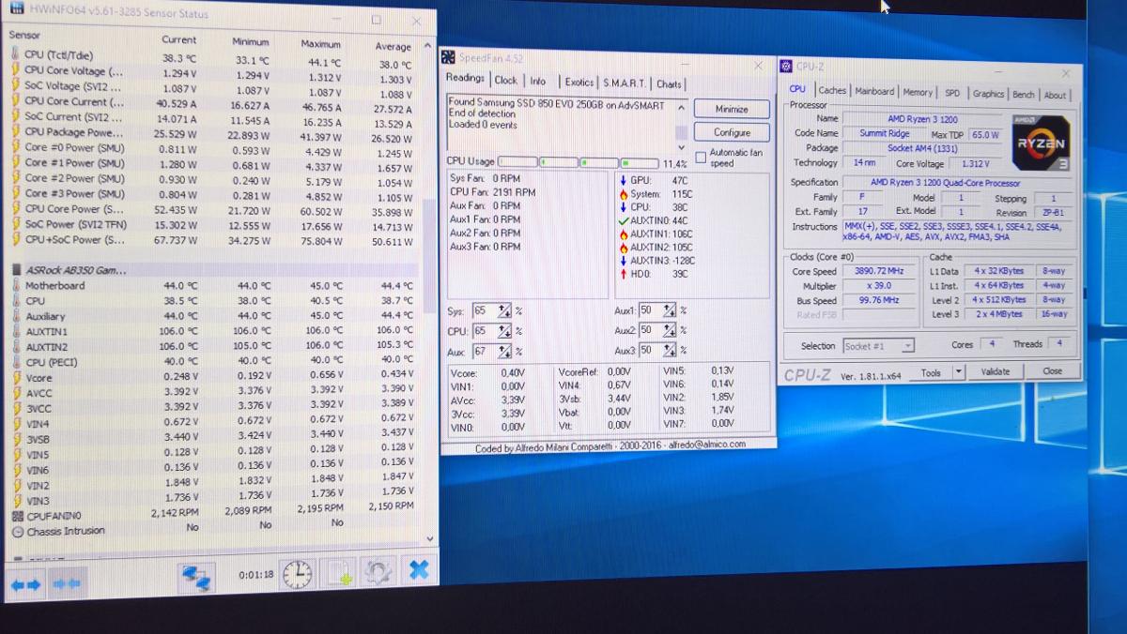Screen dimensions: 1127x634
Task: Switch to the Mainboard tab in CPU-Z
Action: 874,91
